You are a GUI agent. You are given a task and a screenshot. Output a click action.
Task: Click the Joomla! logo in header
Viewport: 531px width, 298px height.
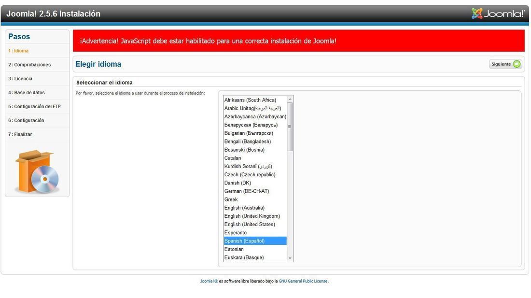498,14
